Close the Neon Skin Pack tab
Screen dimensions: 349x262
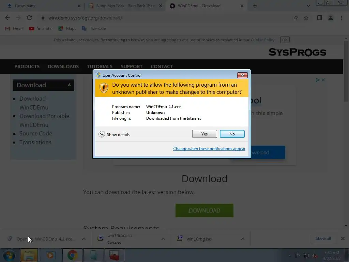161,6
